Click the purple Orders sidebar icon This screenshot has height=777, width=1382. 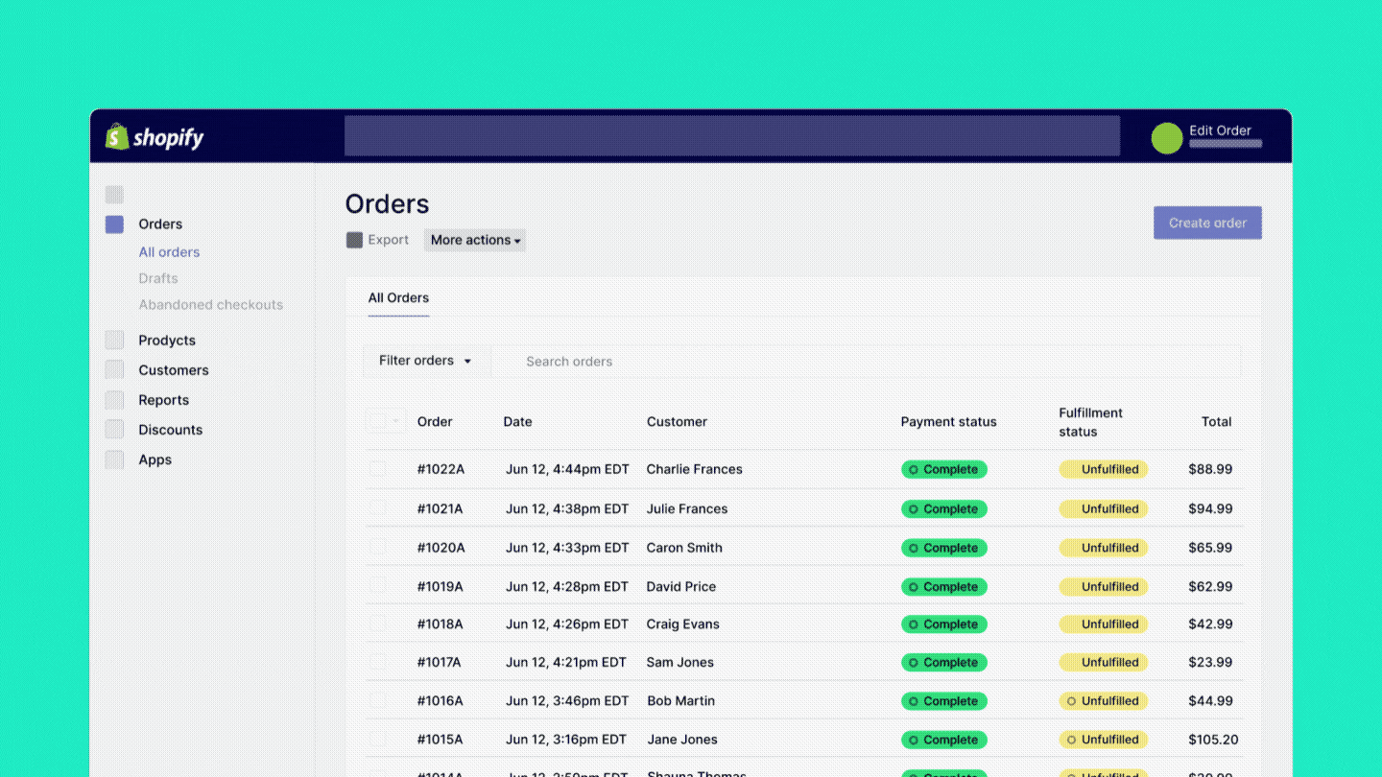coord(114,224)
